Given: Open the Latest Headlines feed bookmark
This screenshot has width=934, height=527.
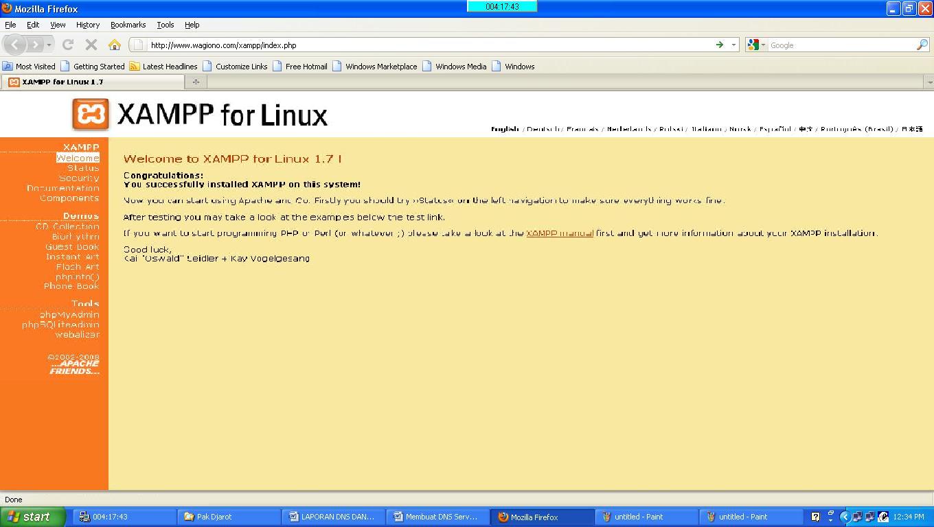Looking at the screenshot, I should coord(163,67).
